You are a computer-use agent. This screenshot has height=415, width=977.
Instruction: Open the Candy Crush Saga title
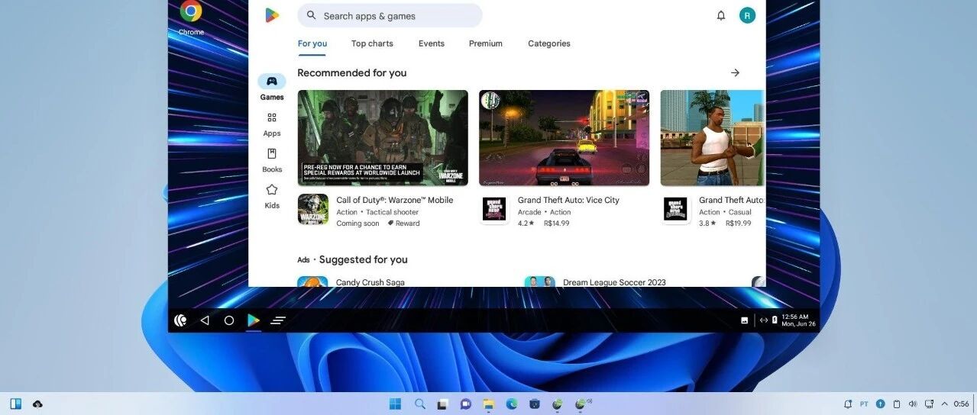tap(370, 282)
